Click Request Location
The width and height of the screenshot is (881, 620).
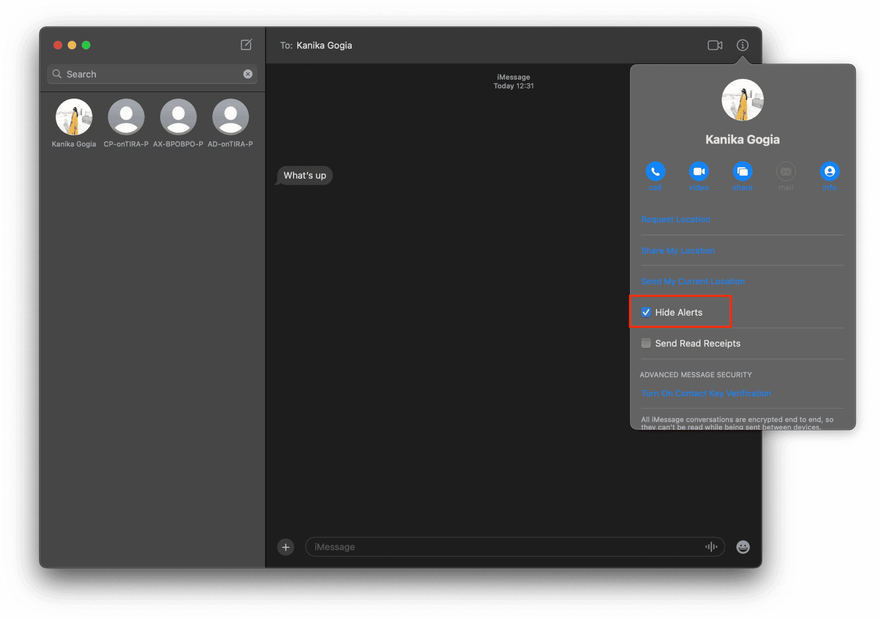[675, 219]
